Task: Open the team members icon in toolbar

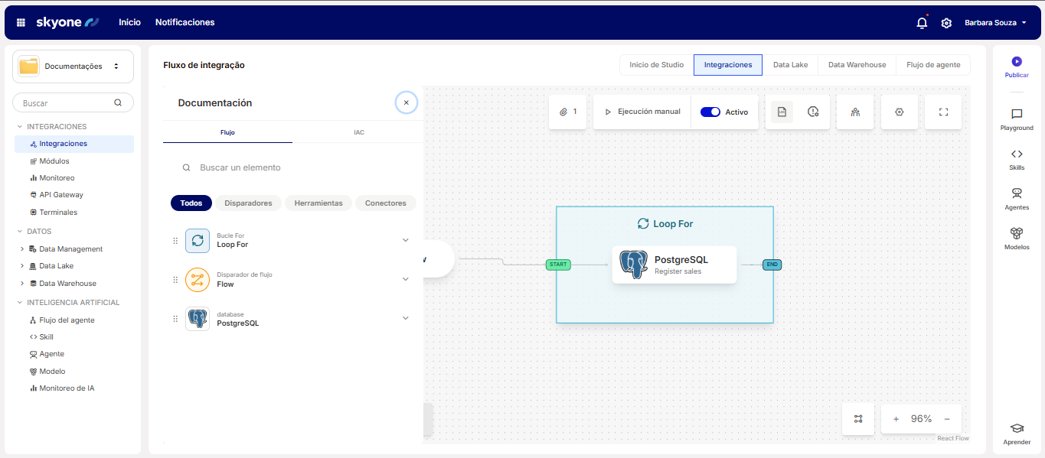Action: pos(855,112)
